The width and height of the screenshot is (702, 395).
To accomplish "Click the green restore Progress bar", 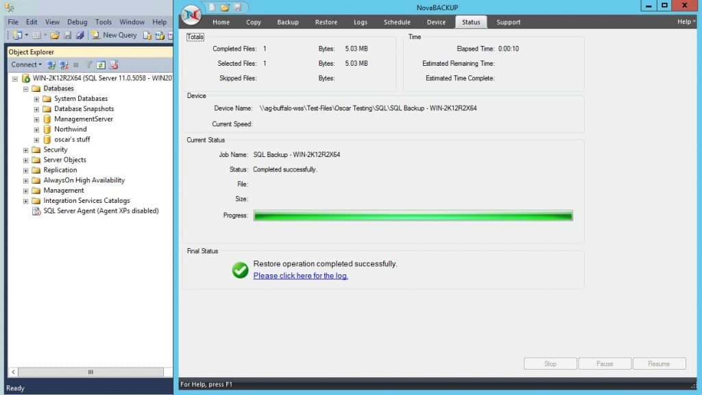I will tap(413, 216).
